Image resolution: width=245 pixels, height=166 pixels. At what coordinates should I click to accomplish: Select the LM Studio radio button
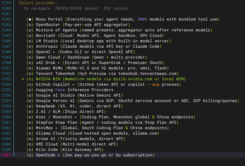pos(30,41)
